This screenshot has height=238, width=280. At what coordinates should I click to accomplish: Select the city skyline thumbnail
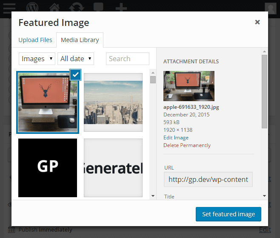point(113,102)
